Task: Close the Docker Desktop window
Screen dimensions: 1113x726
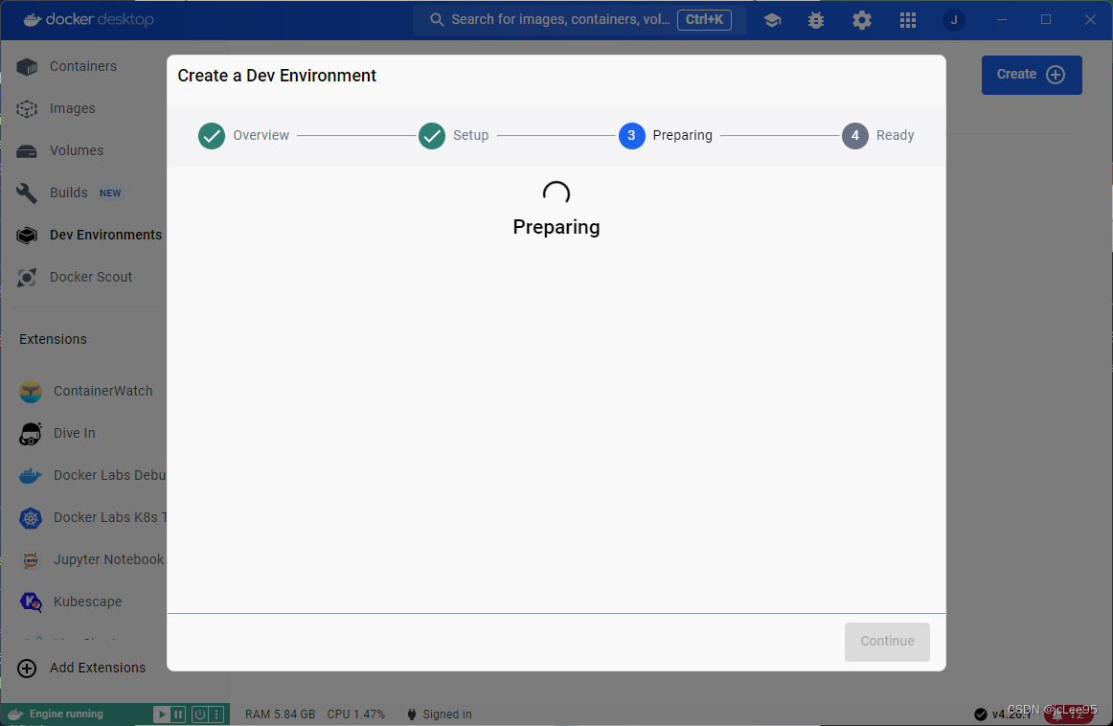Action: click(x=1090, y=20)
